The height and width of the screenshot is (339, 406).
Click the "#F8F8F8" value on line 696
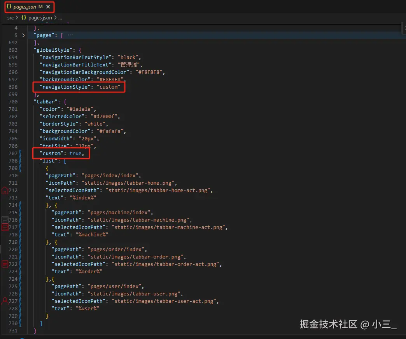[149, 72]
